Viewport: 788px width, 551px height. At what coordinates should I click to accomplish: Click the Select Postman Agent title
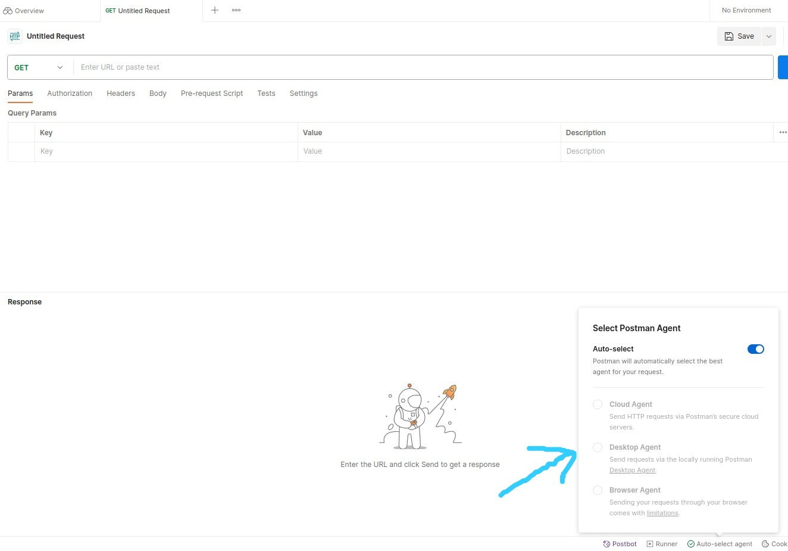tap(636, 328)
